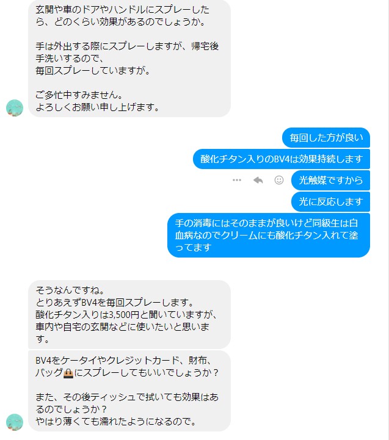Click the line ご多忙中すみません
The height and width of the screenshot is (440, 389).
point(79,95)
